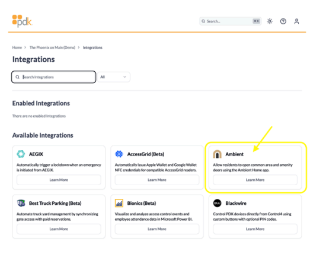Click the Enabled Integrations heading
Image resolution: width=326 pixels, height=254 pixels.
point(41,103)
